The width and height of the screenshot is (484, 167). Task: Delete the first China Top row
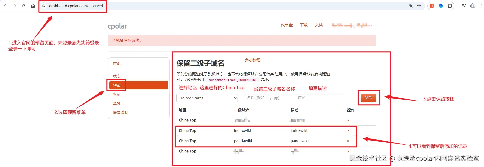(348, 120)
